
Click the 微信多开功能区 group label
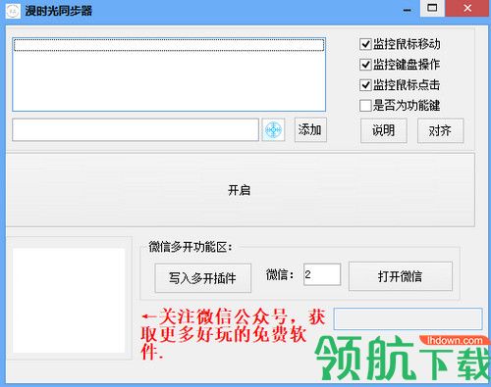[191, 247]
